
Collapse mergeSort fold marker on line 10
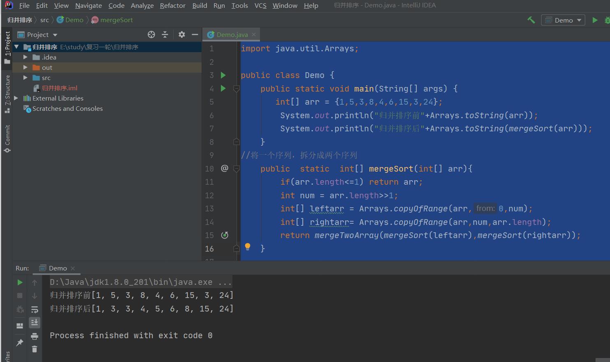click(237, 169)
